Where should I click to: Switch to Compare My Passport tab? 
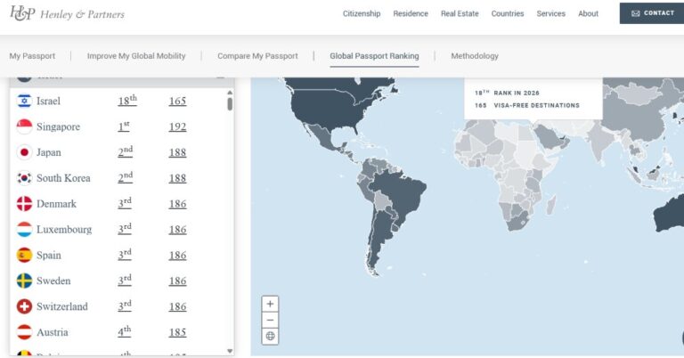257,56
